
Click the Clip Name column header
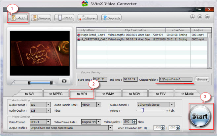[91, 30]
